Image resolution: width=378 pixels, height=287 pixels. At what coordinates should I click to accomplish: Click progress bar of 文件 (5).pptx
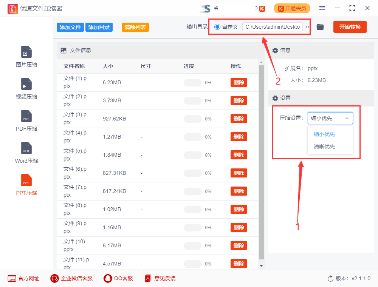(193, 155)
